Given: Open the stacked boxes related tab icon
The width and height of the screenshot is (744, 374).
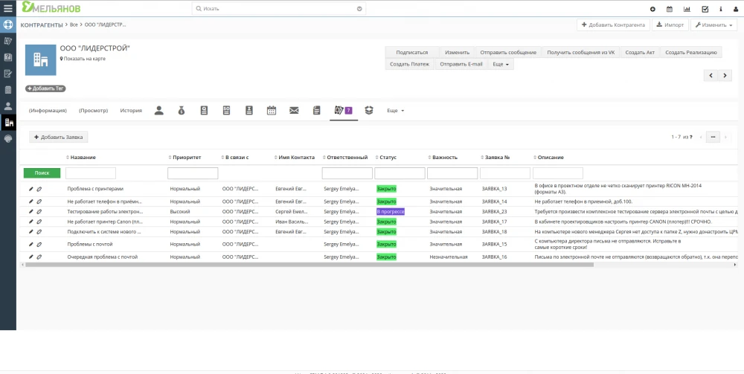Looking at the screenshot, I should tap(369, 110).
